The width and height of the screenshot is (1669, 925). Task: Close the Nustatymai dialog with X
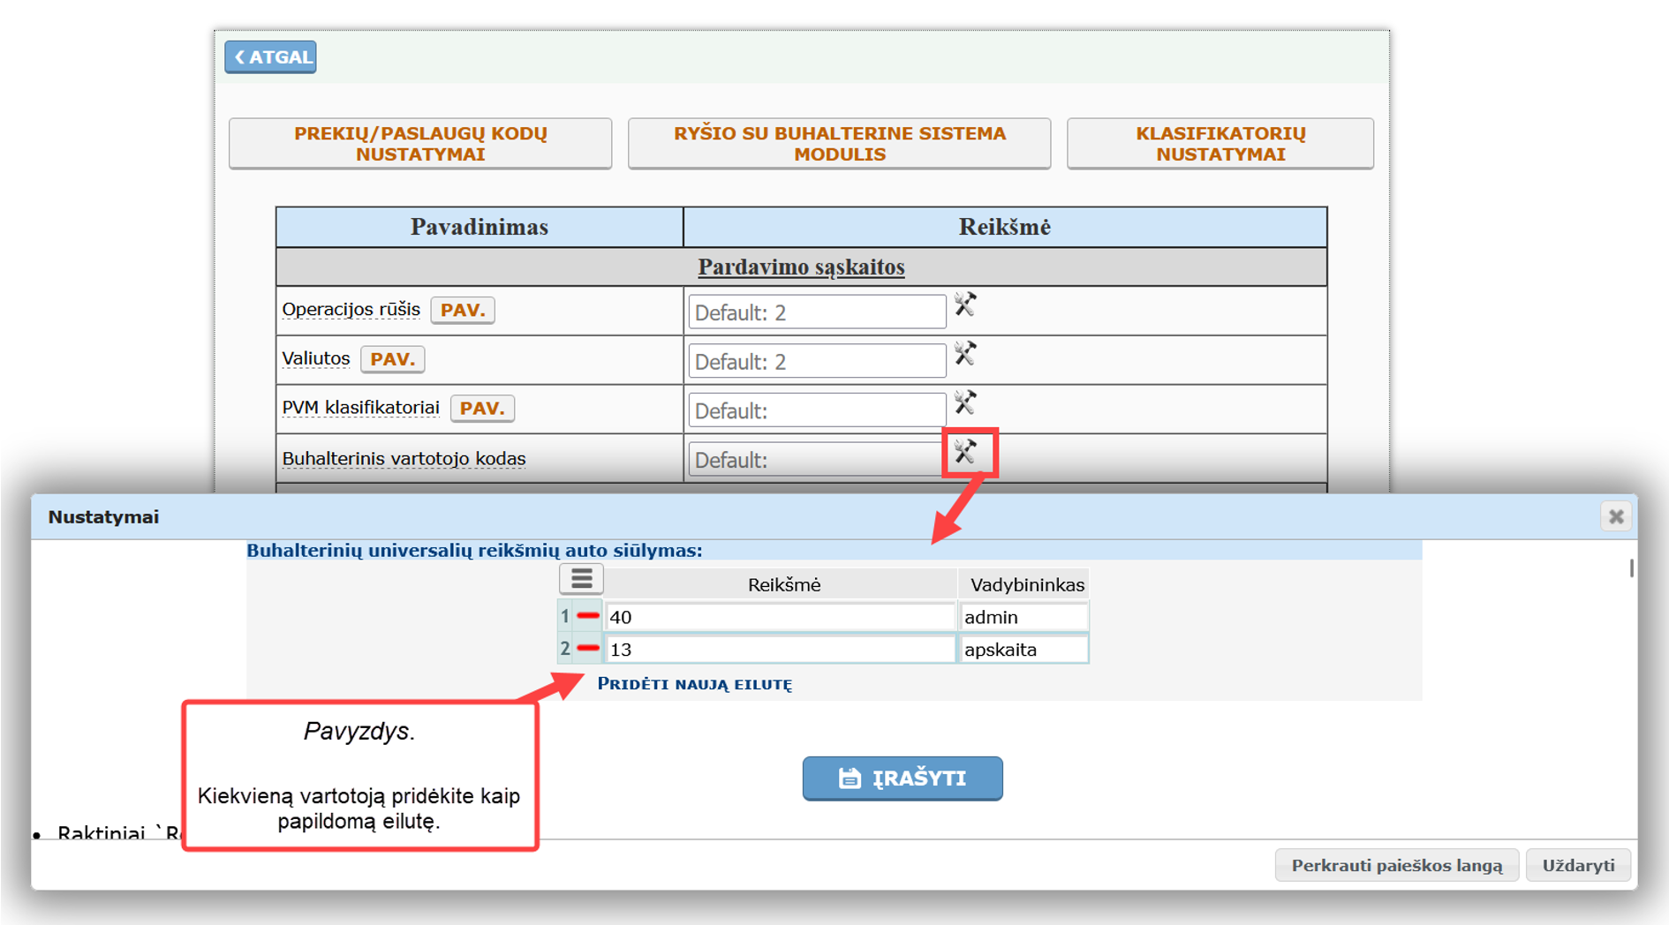pyautogui.click(x=1616, y=516)
